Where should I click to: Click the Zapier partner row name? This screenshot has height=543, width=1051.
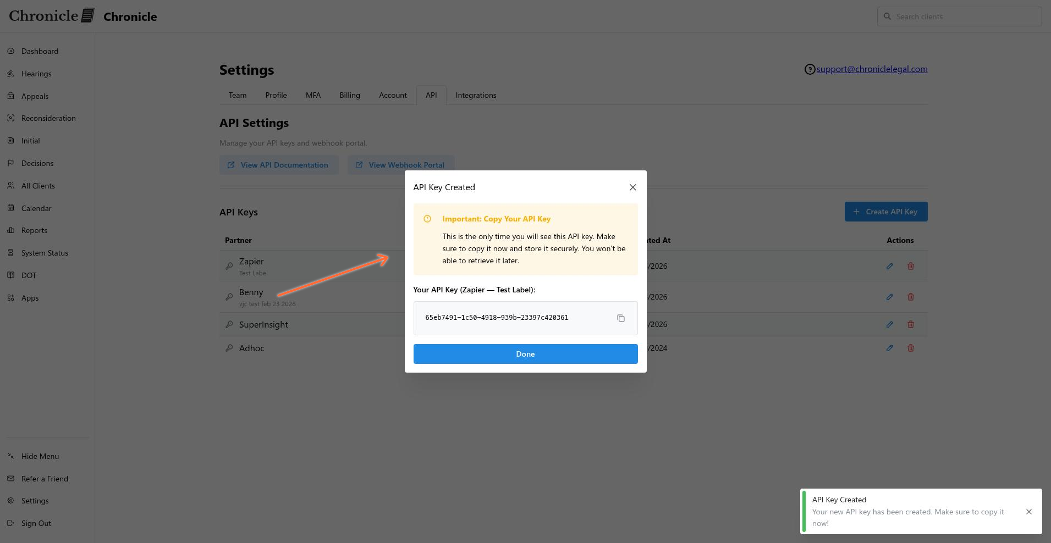251,262
